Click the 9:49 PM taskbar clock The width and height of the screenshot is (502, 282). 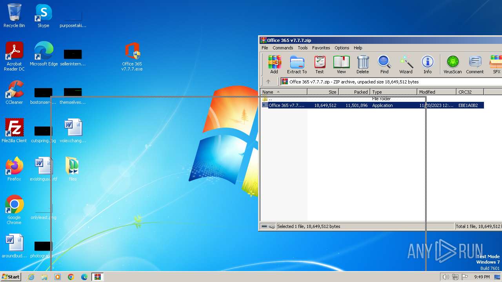click(x=482, y=277)
